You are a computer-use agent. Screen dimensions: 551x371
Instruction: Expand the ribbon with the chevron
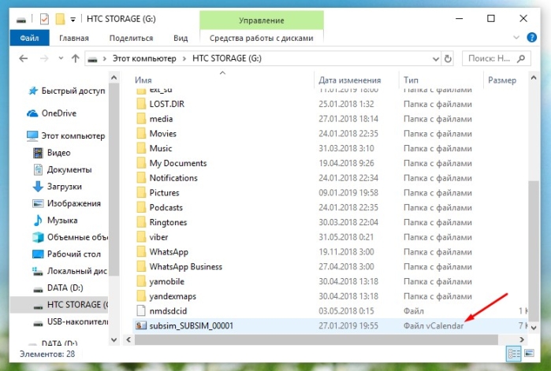point(516,37)
